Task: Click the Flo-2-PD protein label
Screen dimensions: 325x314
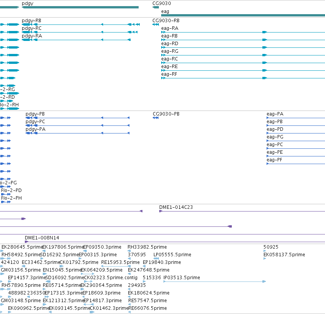Action: 11,190
